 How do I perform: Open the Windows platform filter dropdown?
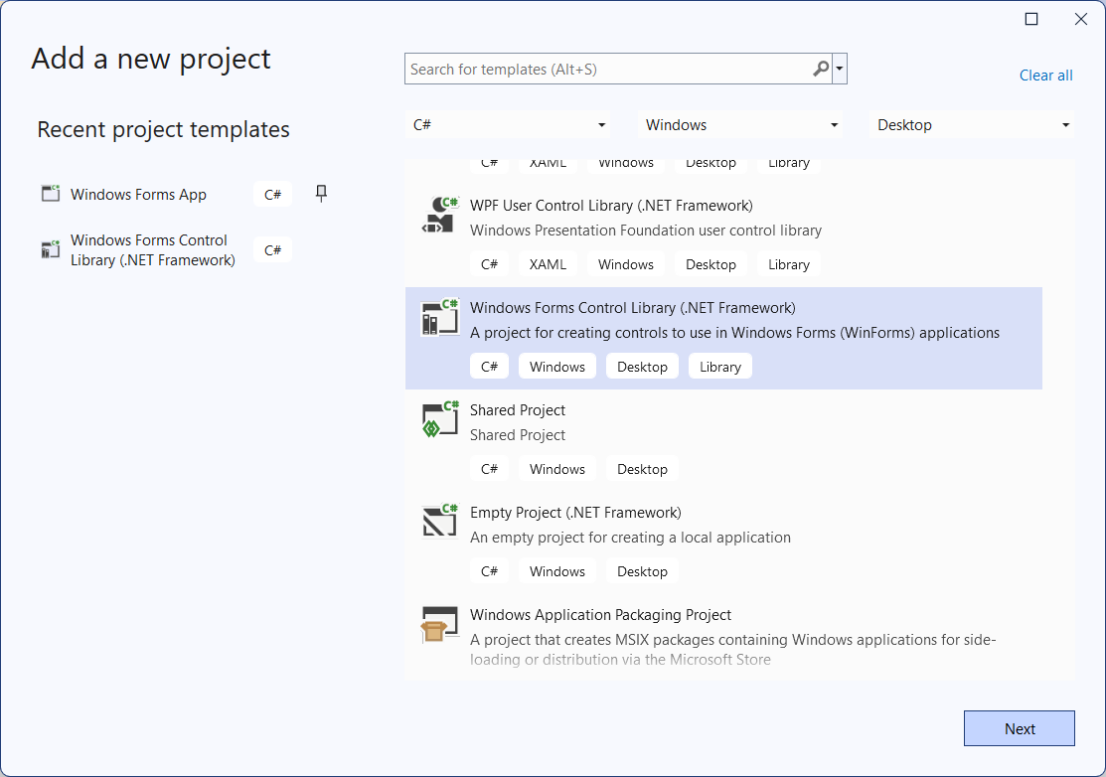(740, 125)
